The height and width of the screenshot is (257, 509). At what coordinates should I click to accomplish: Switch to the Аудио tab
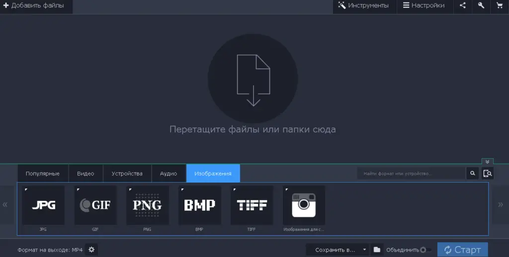169,173
